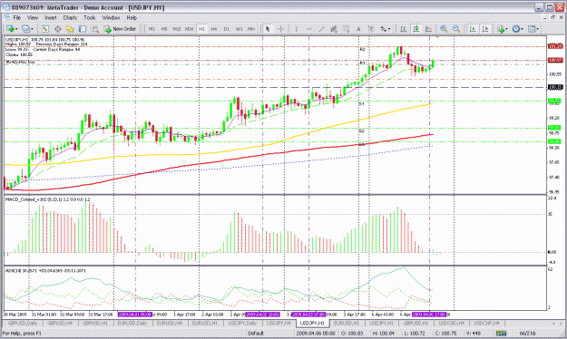Select the crosshair tool
Image resolution: width=567 pixels, height=339 pixels.
click(x=280, y=29)
